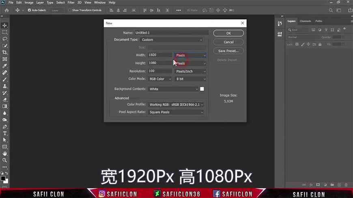
Task: Enable Show Transform Controls checkbox
Action: click(x=70, y=10)
